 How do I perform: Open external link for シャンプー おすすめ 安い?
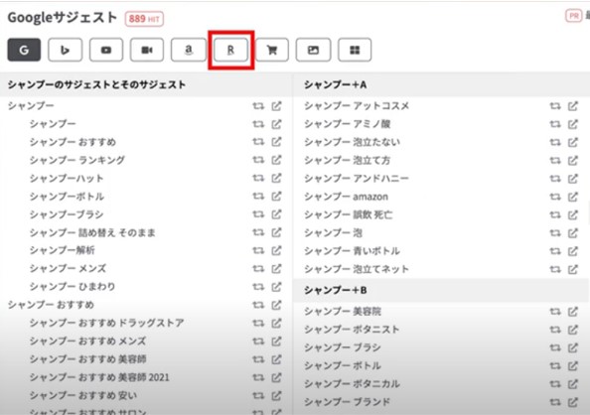[276, 395]
